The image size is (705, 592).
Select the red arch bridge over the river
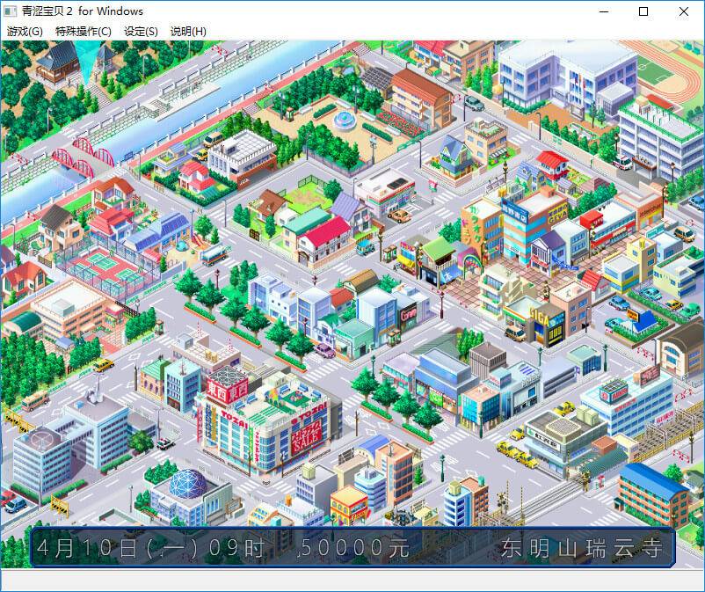pyautogui.click(x=84, y=156)
